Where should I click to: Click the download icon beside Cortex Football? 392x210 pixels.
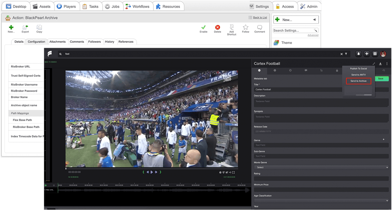tap(380, 64)
